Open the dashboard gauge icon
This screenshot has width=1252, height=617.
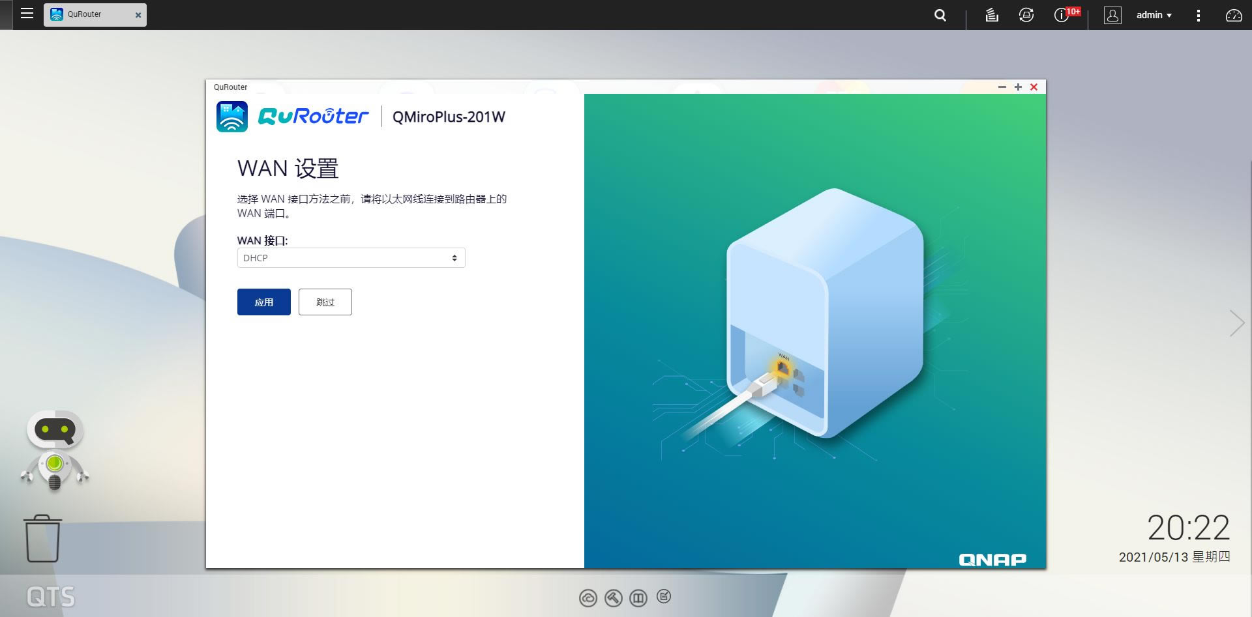tap(1233, 15)
